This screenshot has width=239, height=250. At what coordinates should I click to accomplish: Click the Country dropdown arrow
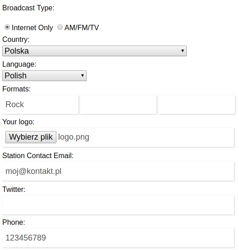tap(183, 51)
